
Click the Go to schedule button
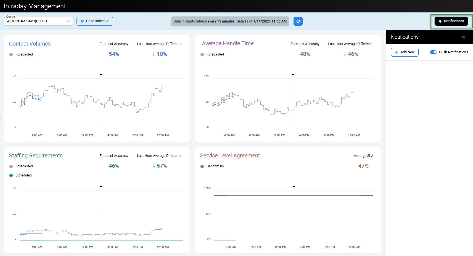tap(95, 21)
